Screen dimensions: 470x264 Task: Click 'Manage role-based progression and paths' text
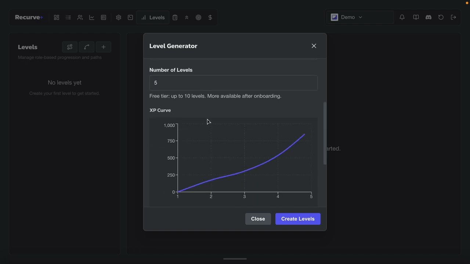(60, 57)
